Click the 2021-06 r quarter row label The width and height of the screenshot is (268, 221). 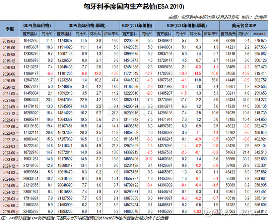coord(10,100)
